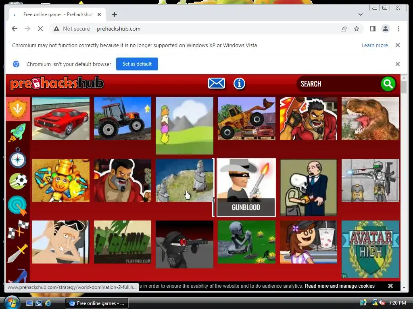The image size is (413, 309).
Task: Click the Free online games taskbar button
Action: 97,303
